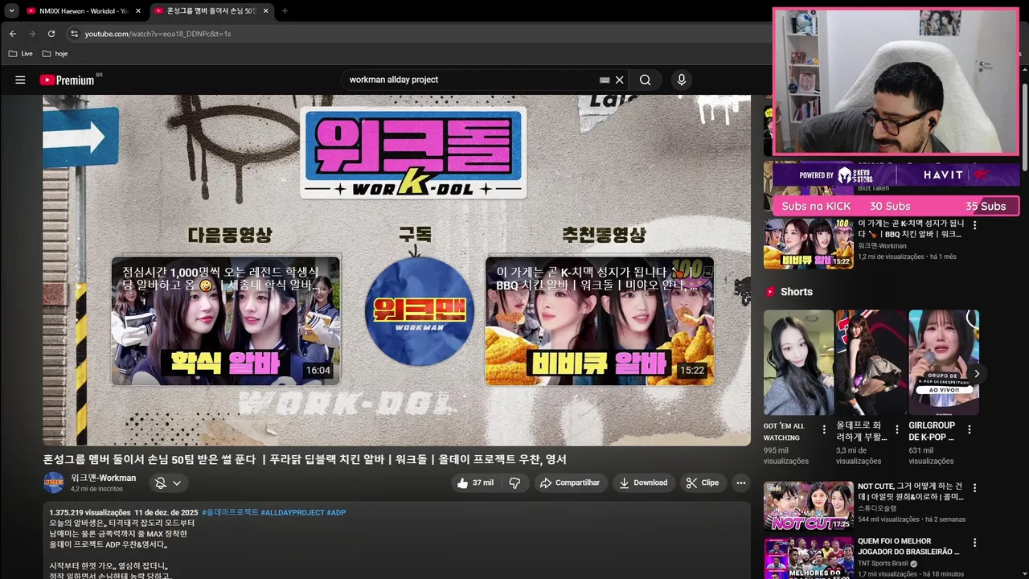Open GIRLGROUP DE K-POP short thumbnail
This screenshot has width=1029, height=579.
click(x=944, y=363)
